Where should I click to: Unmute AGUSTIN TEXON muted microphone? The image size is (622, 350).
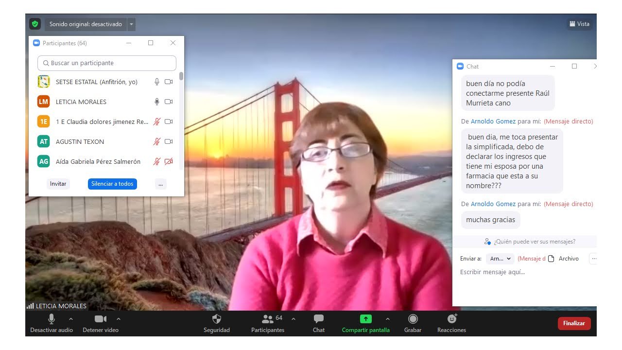pos(157,141)
